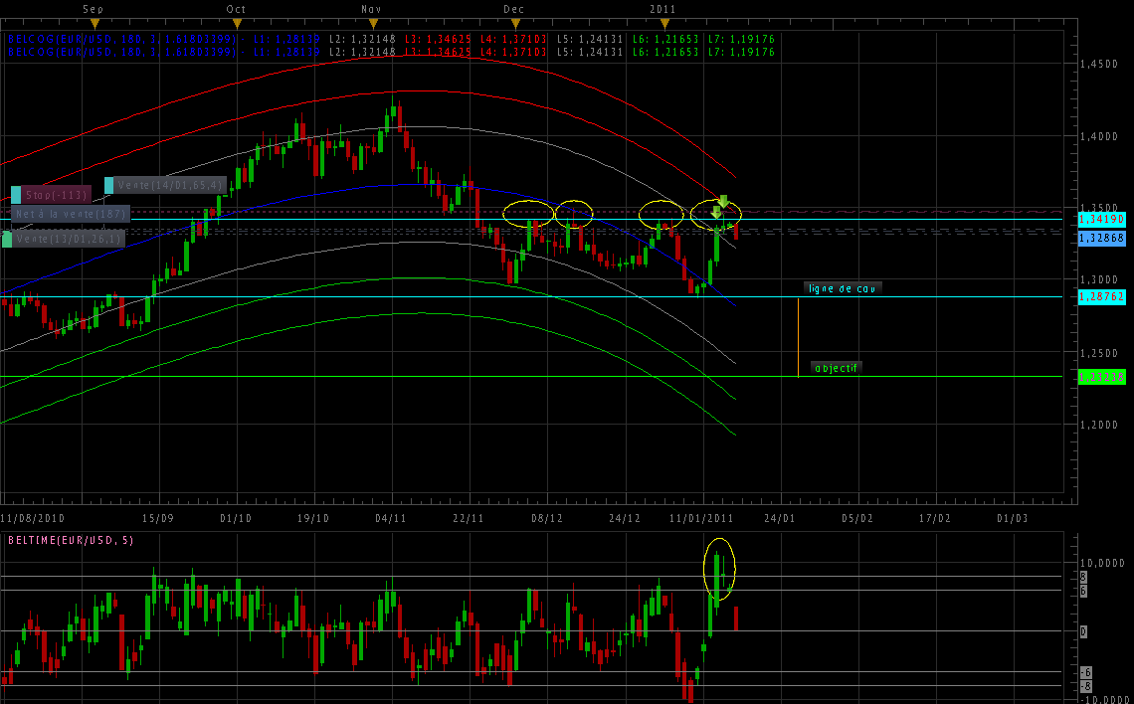Screen dimensions: 1134x704
Task: Click the 1,32868 blue current price tag
Action: tap(1101, 239)
